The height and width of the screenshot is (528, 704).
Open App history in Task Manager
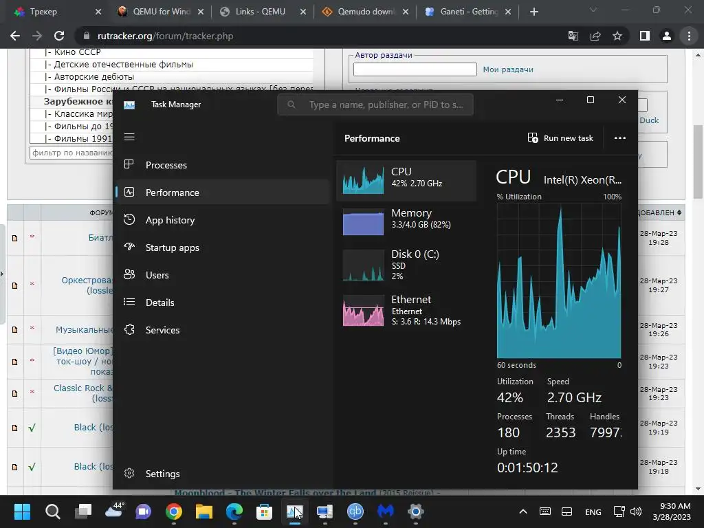coord(223,220)
